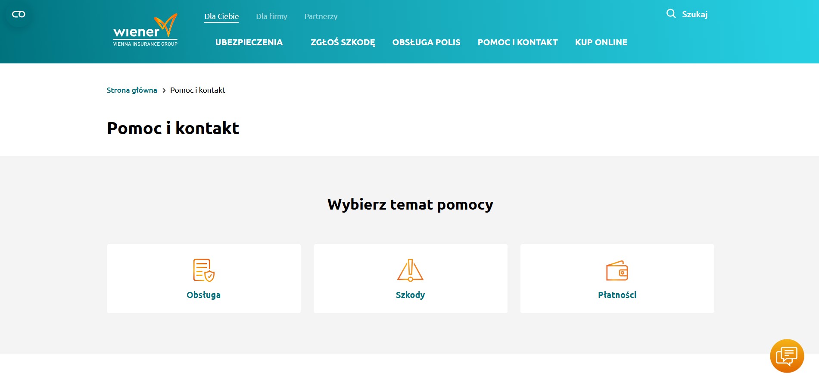Open the Szkody help topic card
Image resolution: width=819 pixels, height=392 pixels.
410,295
